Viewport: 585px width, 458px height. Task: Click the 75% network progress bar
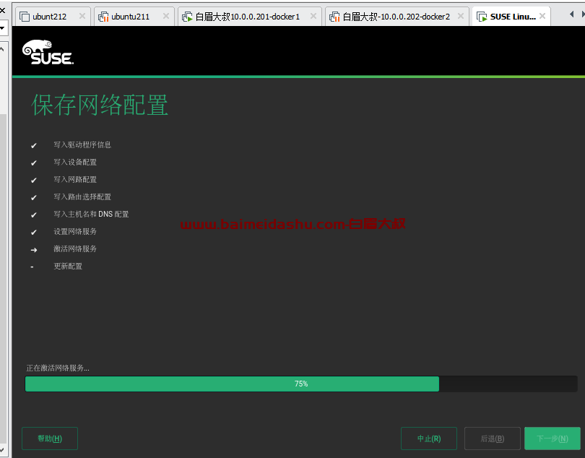pyautogui.click(x=301, y=384)
